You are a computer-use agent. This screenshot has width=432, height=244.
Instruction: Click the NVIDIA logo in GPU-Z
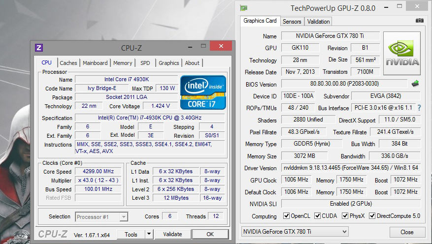click(402, 53)
